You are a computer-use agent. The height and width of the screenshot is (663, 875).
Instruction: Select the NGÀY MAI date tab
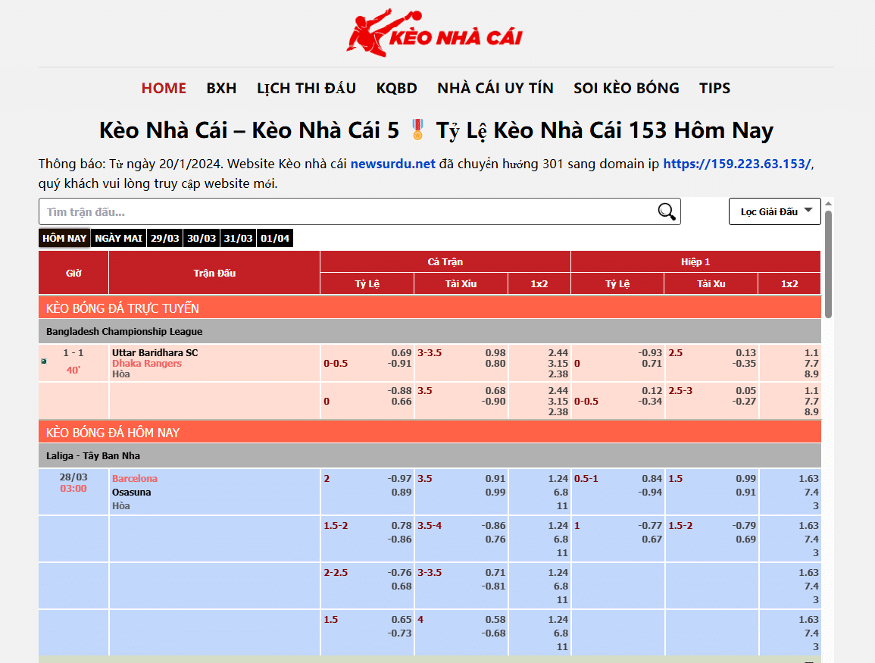(118, 238)
